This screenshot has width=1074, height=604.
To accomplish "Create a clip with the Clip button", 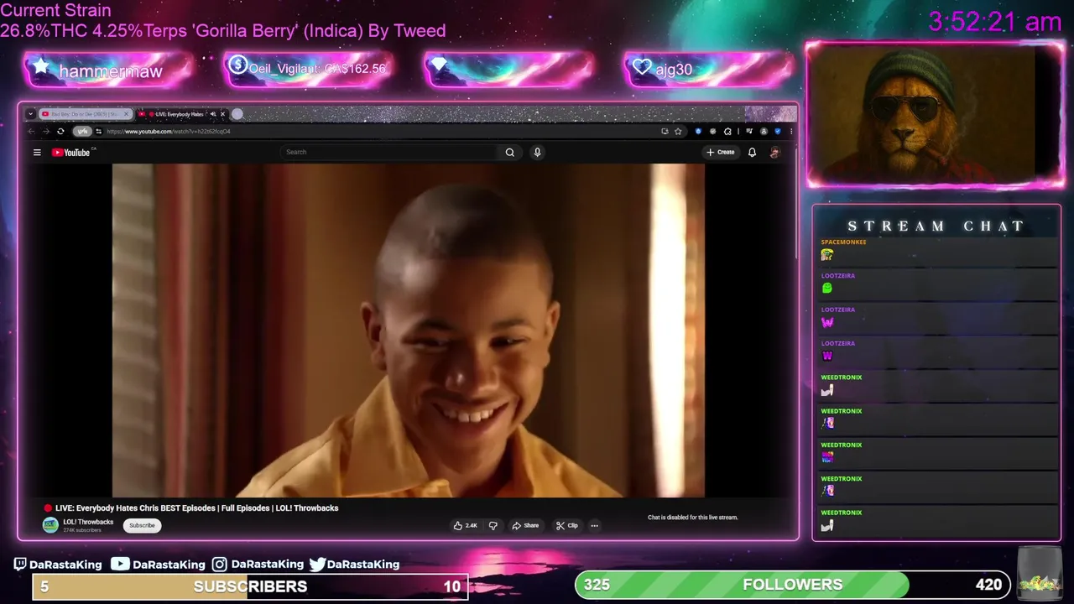I will [567, 525].
